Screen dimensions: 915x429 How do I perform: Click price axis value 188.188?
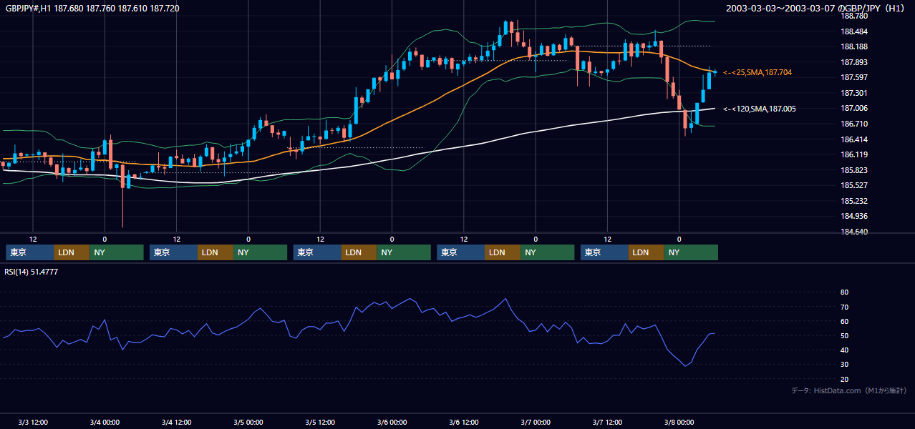854,46
